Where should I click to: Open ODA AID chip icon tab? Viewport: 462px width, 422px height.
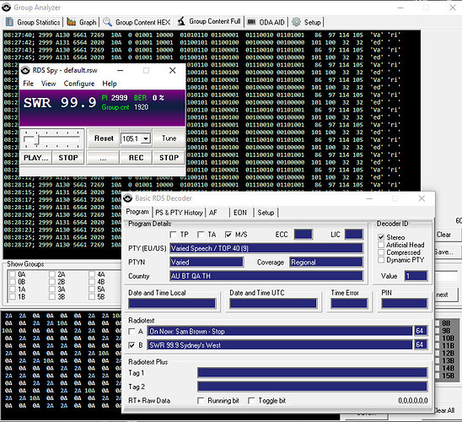251,22
